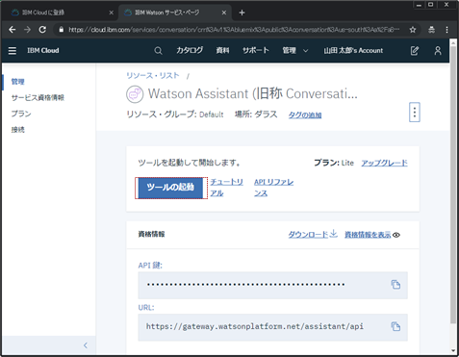Copy the gateway URL value

[395, 326]
